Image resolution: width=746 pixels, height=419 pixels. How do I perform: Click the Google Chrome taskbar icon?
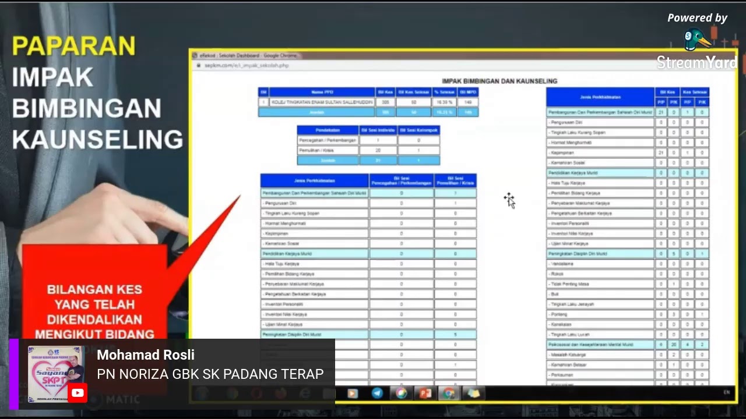[x=449, y=393]
